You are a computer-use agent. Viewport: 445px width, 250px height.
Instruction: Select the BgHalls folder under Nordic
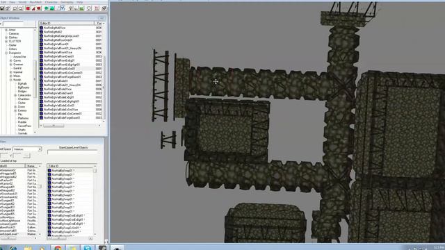[x=22, y=84]
